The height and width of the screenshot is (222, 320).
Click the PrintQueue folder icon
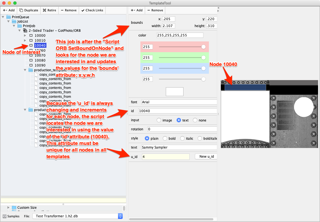point(8,17)
